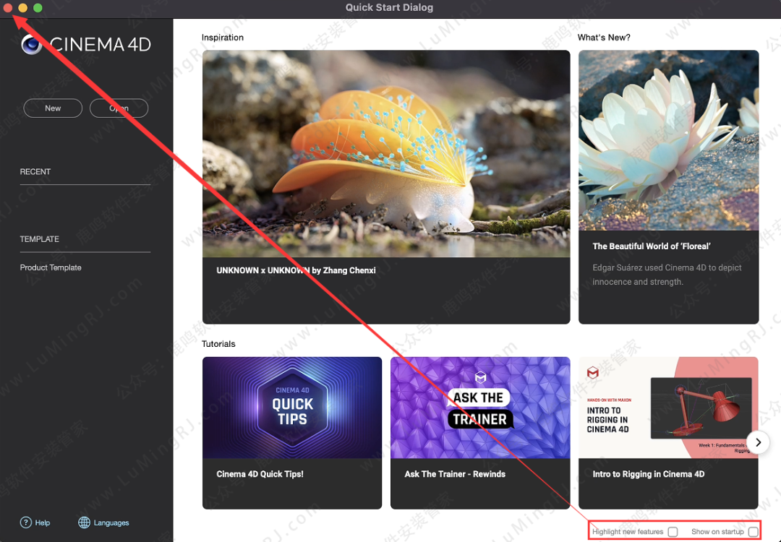Click the next arrow in the Tutorials carousel
This screenshot has width=781, height=542.
click(758, 442)
